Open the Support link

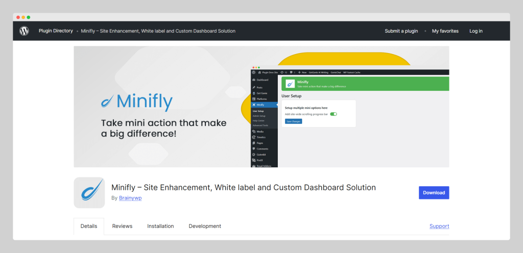(439, 226)
